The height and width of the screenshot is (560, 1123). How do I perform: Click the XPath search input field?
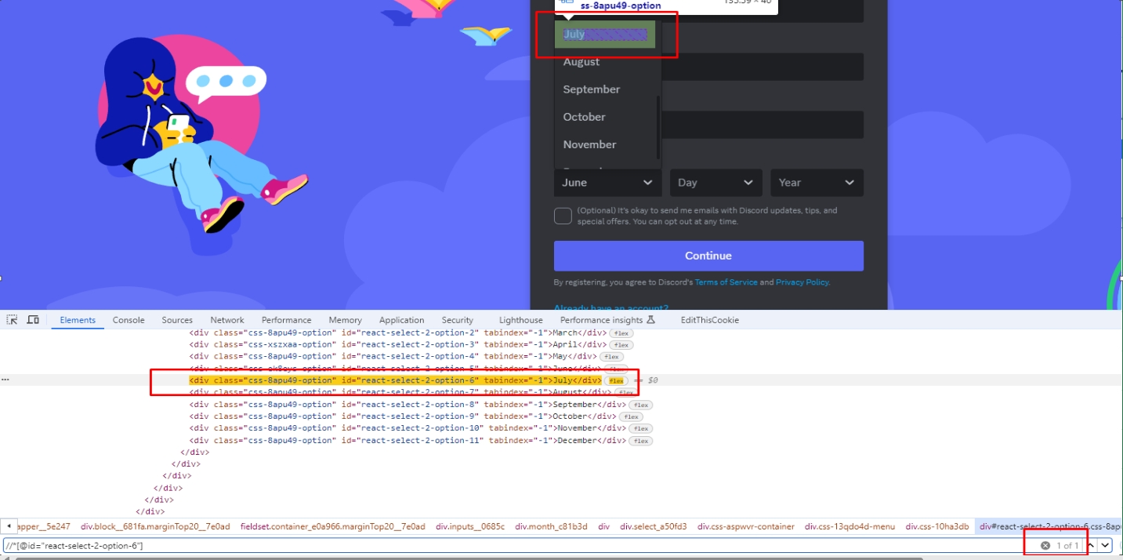pyautogui.click(x=509, y=545)
